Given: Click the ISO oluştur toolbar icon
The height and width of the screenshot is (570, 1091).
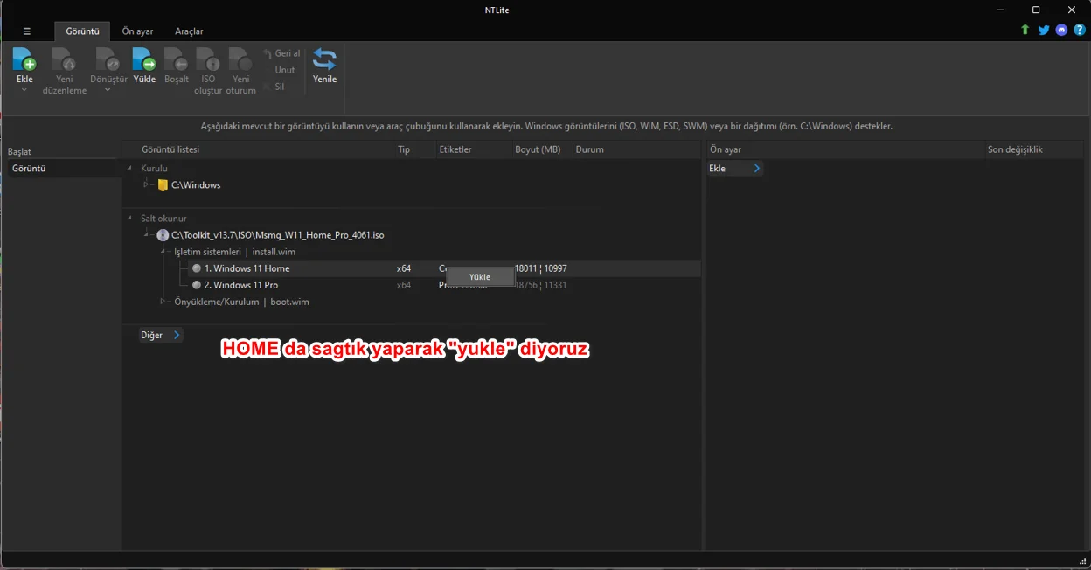Looking at the screenshot, I should [x=208, y=59].
